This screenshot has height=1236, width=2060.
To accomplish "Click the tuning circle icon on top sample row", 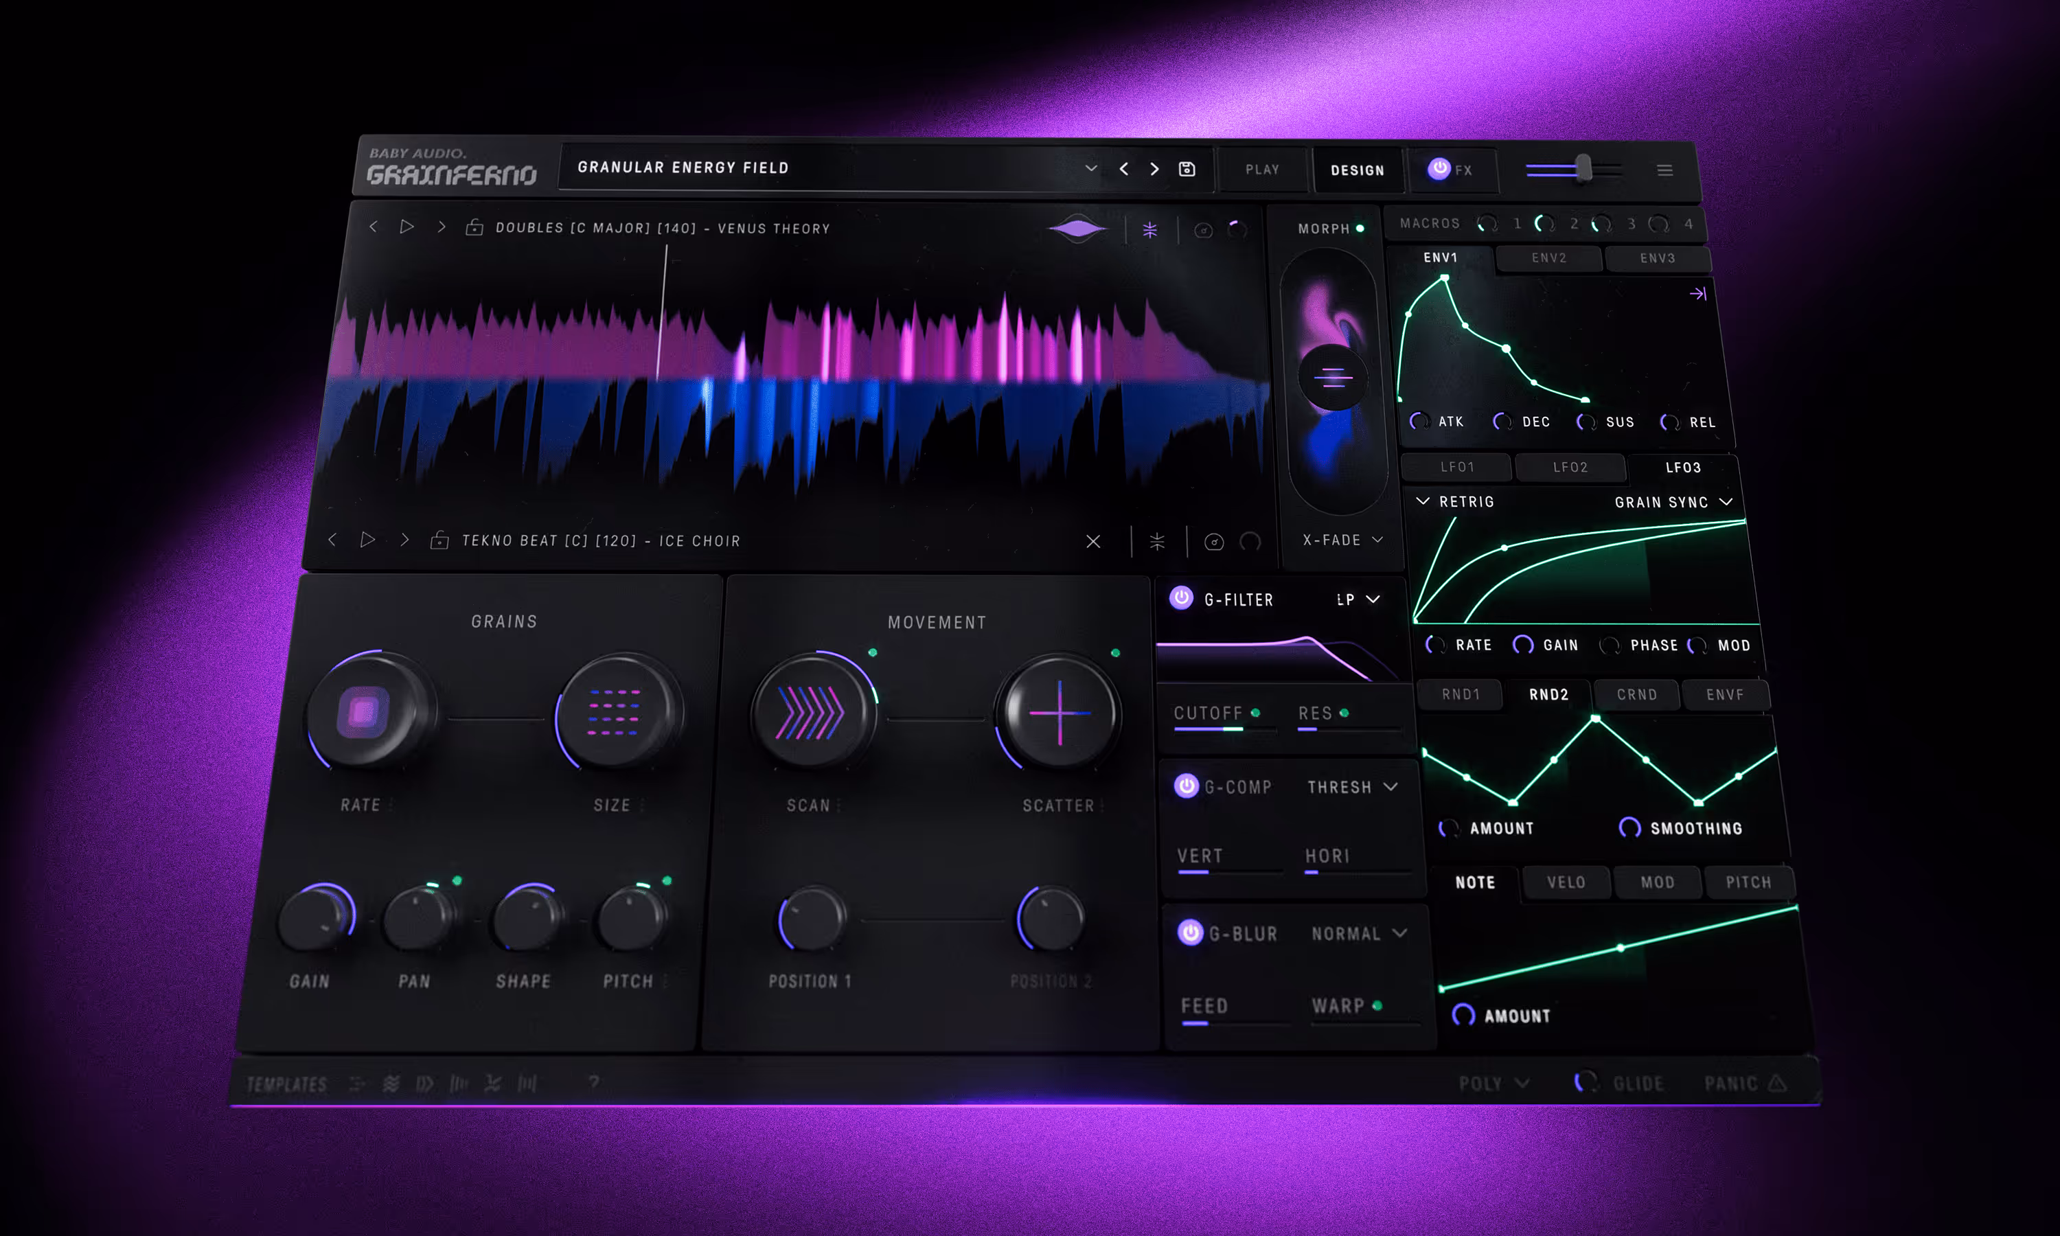I will 1203,231.
